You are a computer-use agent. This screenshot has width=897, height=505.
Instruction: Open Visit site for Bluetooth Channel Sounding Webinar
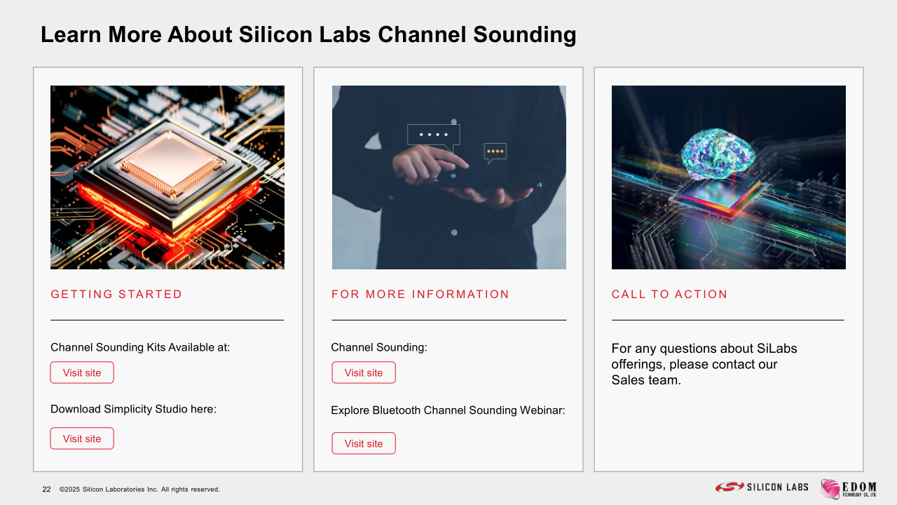coord(364,443)
